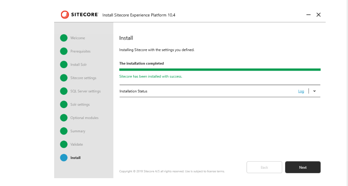This screenshot has width=348, height=186.
Task: Click the copyright notice at the bottom
Action: (172, 171)
